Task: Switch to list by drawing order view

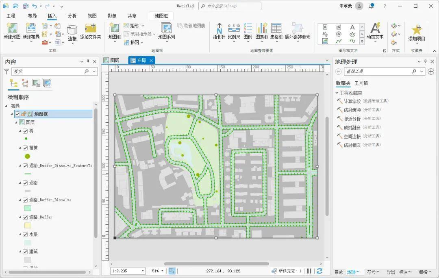Action: coord(13,83)
